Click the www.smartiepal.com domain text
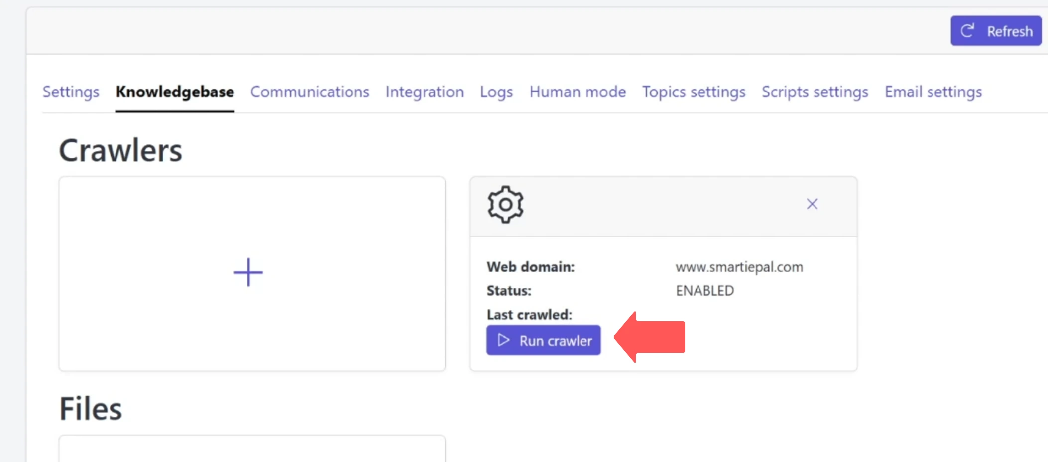 [x=739, y=267]
